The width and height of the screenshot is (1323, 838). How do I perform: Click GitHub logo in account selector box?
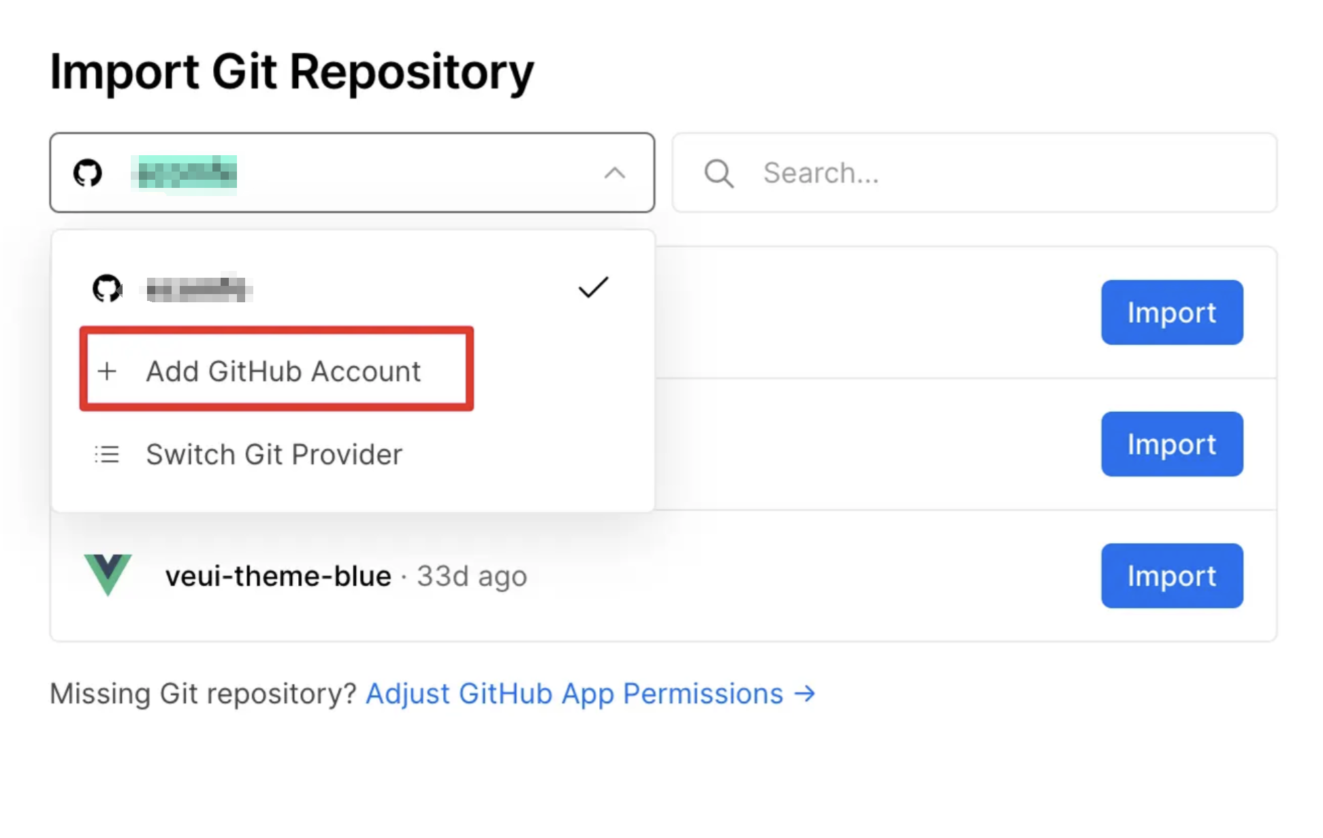(88, 173)
